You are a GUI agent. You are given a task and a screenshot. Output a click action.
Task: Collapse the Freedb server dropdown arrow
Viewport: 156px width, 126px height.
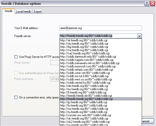coord(139,36)
